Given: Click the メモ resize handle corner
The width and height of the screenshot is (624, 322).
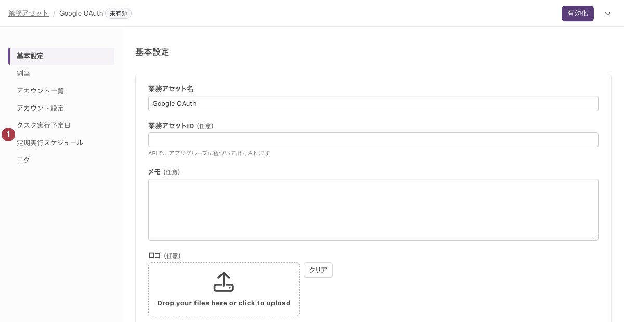Looking at the screenshot, I should point(595,238).
